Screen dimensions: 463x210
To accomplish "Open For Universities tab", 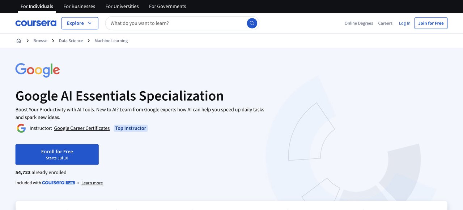I will click(122, 6).
